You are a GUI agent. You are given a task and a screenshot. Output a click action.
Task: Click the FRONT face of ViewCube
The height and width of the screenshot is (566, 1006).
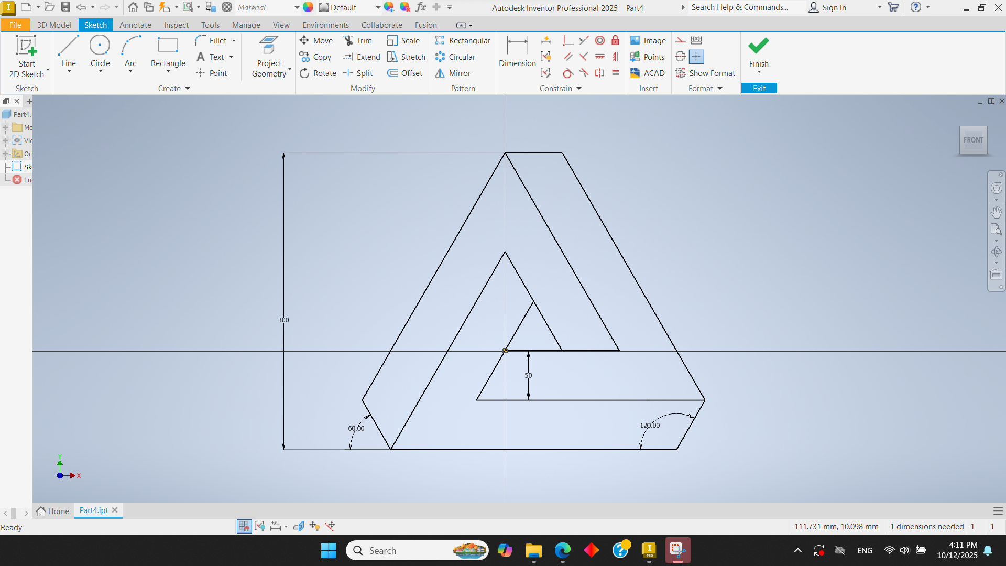point(973,140)
